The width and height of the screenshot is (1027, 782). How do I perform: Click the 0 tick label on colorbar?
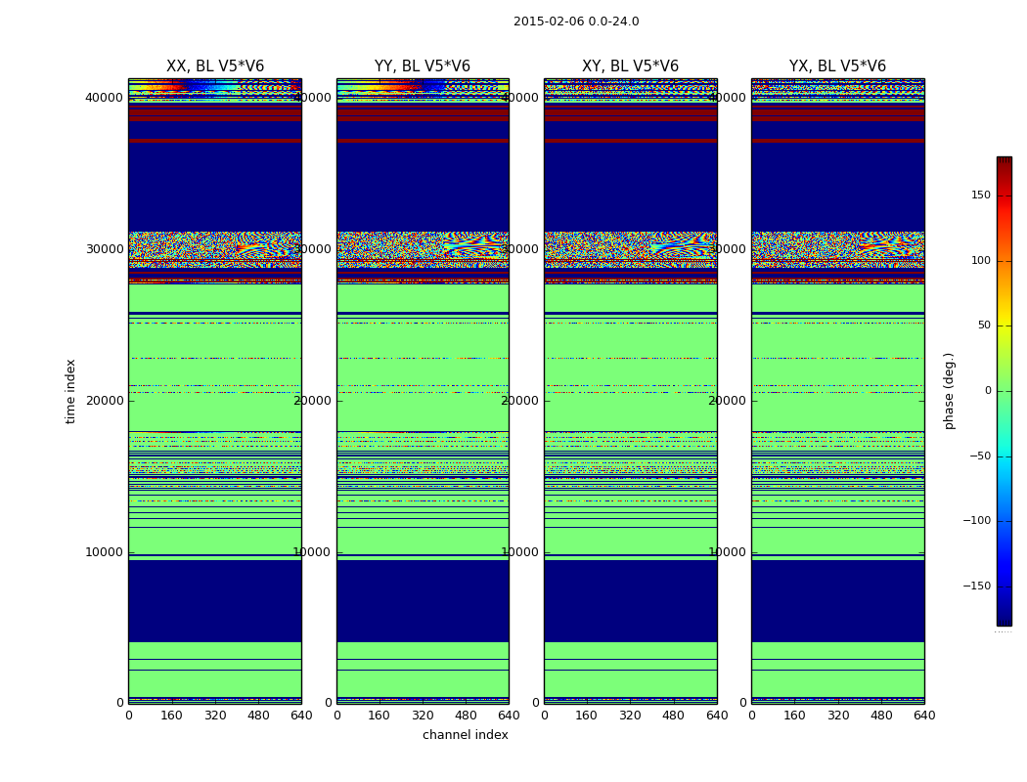click(x=987, y=391)
